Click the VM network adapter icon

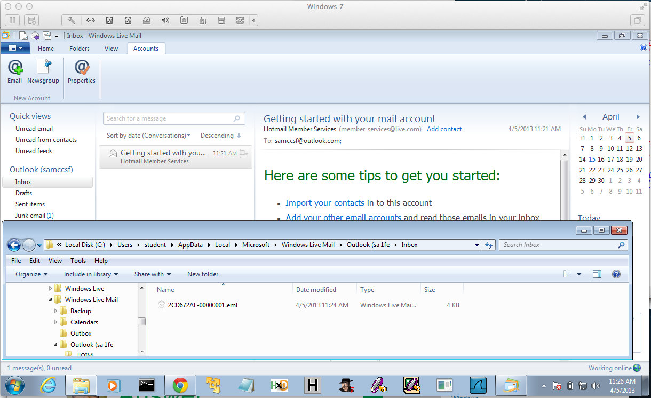coord(91,20)
